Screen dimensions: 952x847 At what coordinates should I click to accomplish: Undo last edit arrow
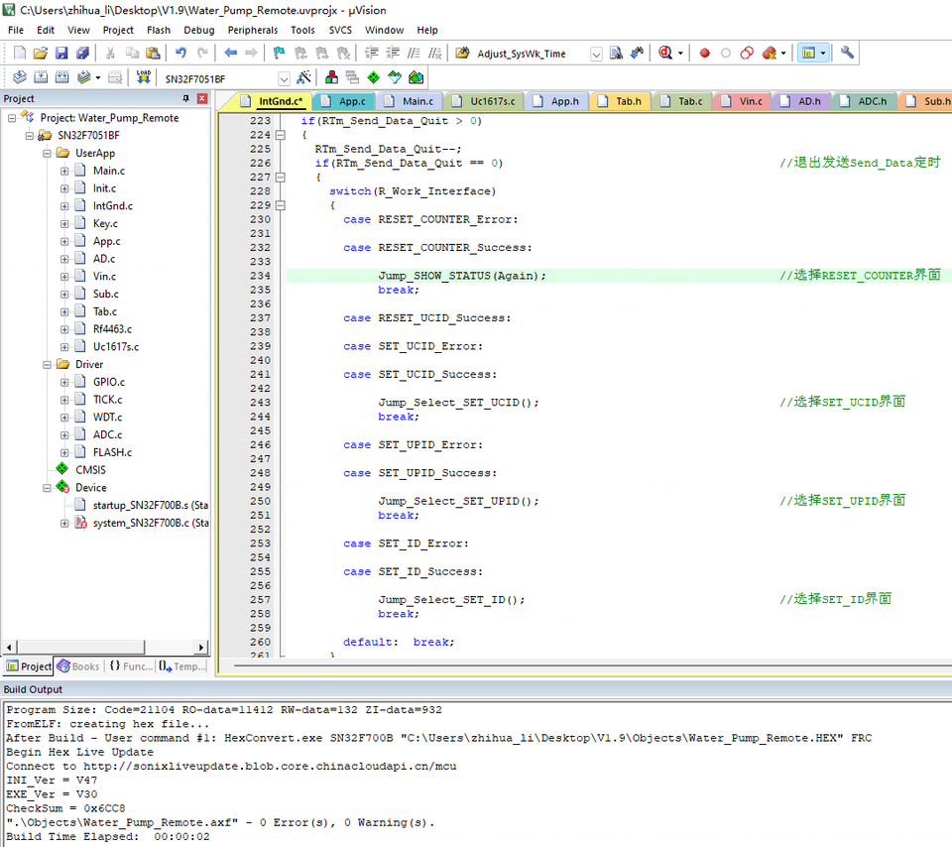(180, 53)
